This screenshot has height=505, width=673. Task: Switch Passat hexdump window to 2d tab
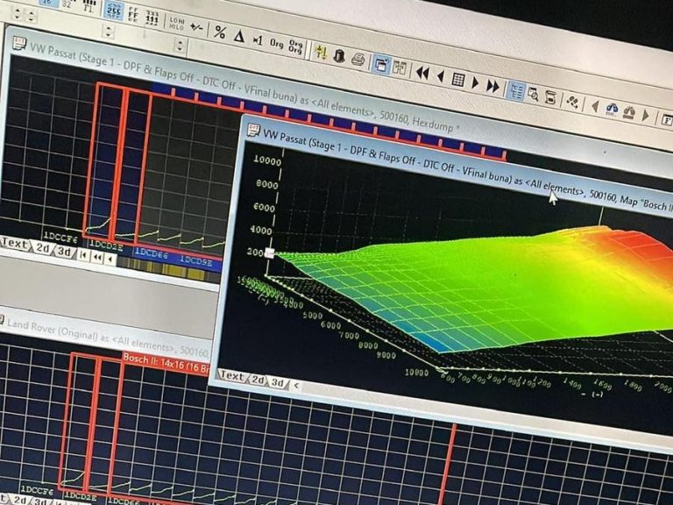click(x=43, y=248)
